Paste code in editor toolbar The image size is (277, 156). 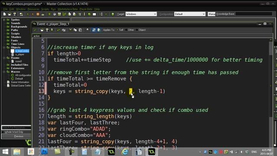tap(80, 30)
